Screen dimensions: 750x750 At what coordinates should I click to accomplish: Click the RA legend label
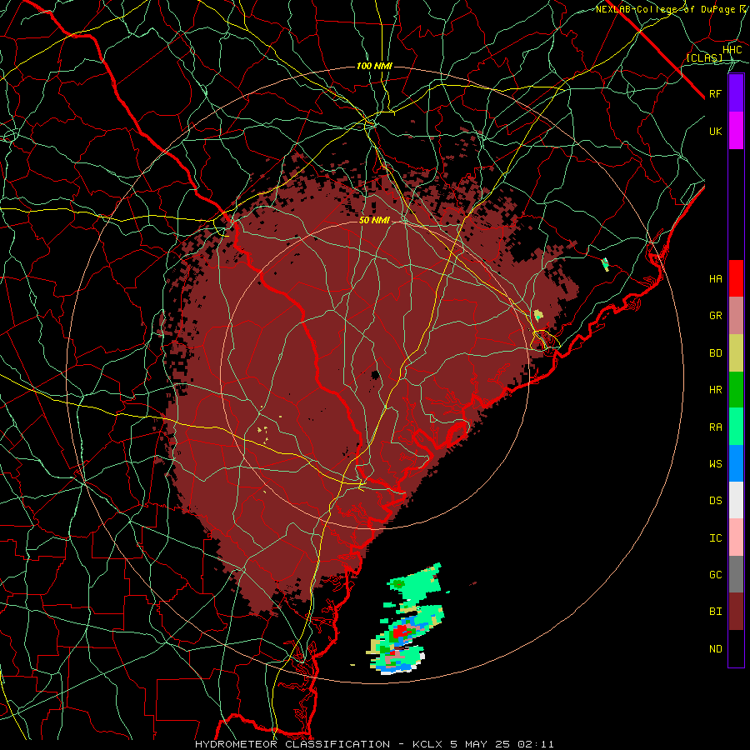pos(716,427)
